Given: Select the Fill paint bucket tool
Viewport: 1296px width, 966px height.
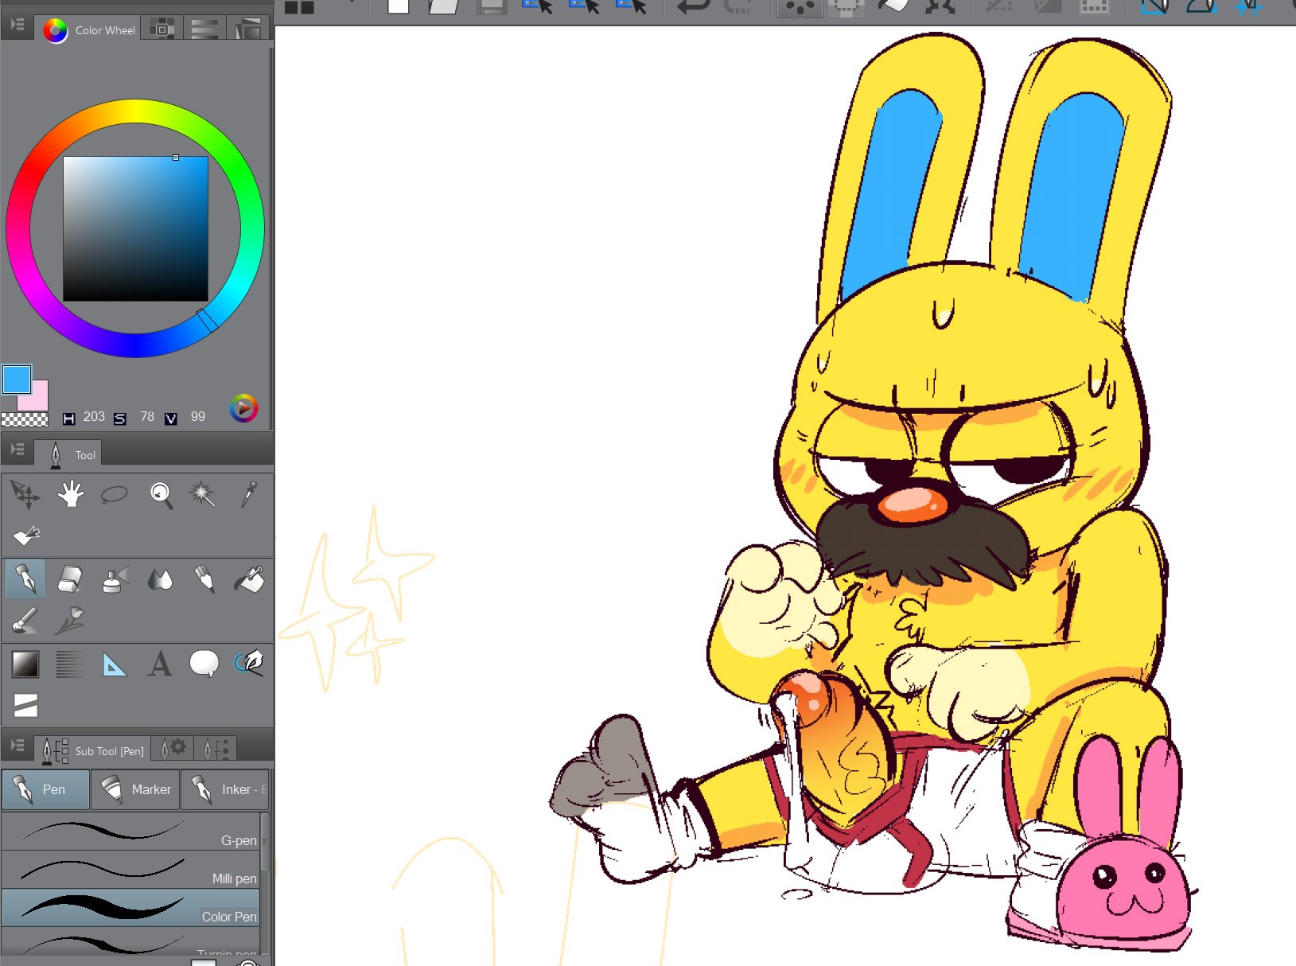Looking at the screenshot, I should [x=249, y=579].
